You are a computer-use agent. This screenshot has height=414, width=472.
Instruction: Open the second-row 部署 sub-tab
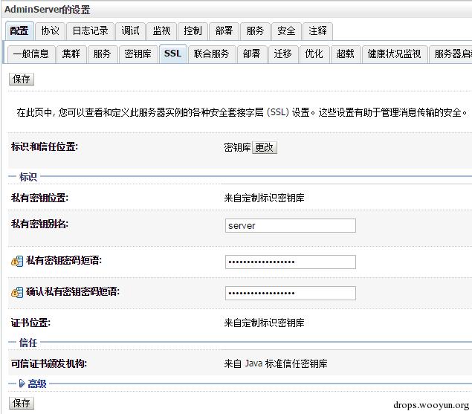(x=252, y=54)
